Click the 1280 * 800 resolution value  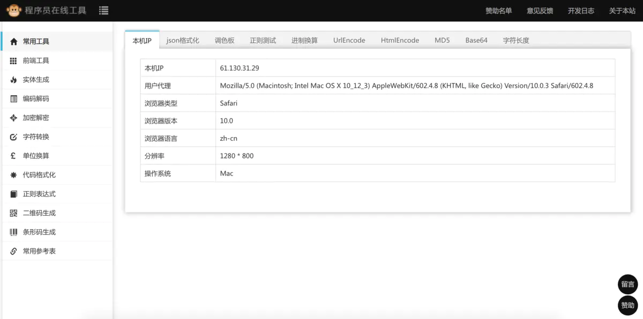[x=237, y=156]
